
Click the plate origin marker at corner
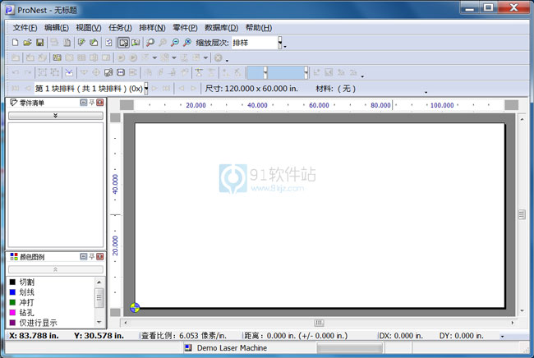pos(135,308)
